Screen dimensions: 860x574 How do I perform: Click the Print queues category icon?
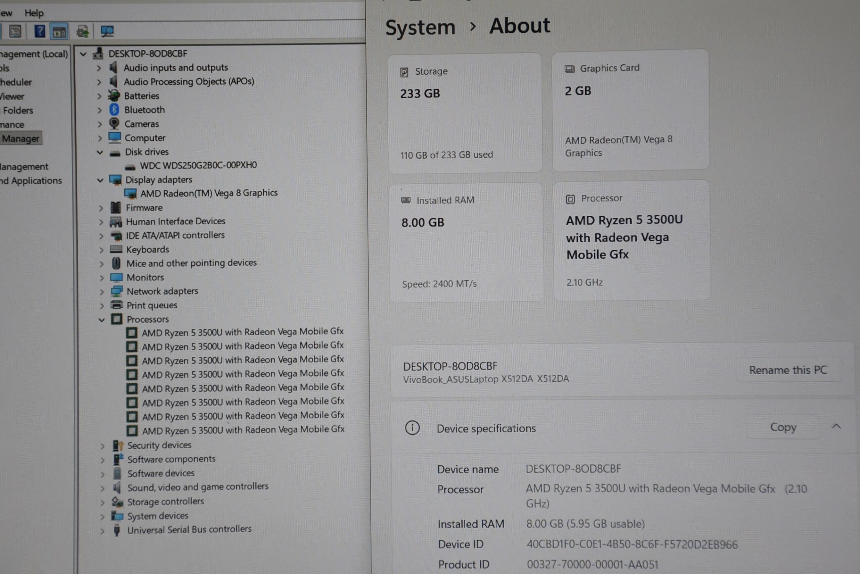(117, 305)
